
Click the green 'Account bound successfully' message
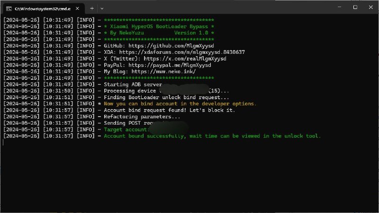tap(212, 136)
